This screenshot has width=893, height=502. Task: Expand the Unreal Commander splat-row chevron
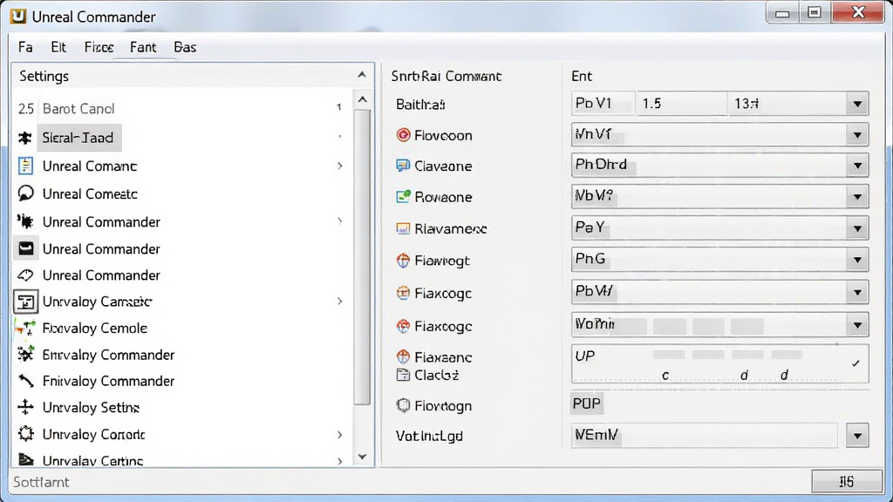(339, 220)
